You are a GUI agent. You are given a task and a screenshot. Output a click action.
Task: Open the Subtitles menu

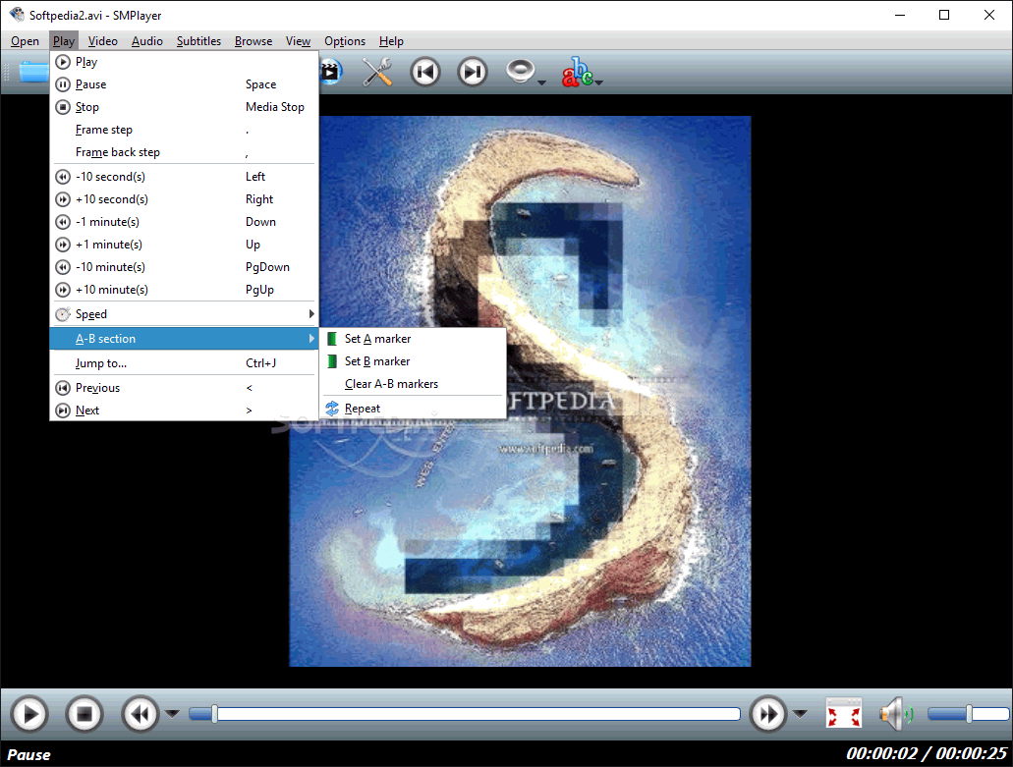pyautogui.click(x=199, y=41)
